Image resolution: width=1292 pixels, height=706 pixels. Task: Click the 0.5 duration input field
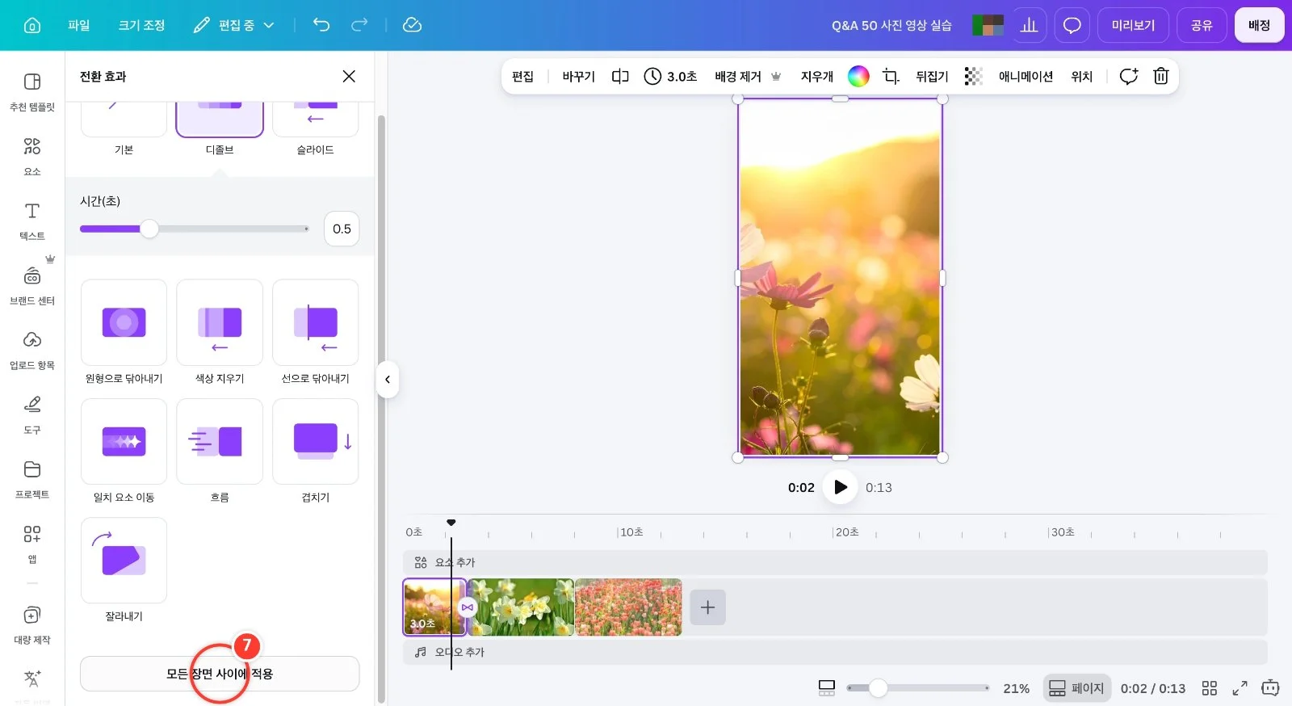[x=342, y=229]
